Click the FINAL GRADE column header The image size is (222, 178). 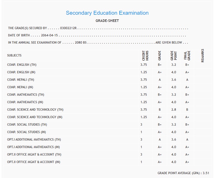pos(187,55)
